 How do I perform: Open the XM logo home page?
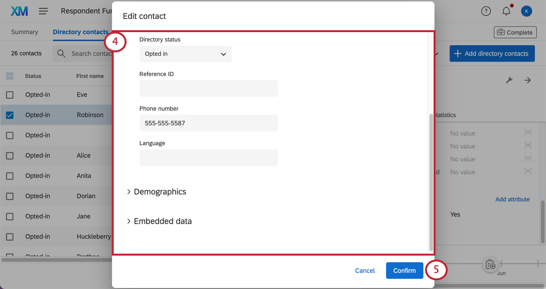(19, 11)
